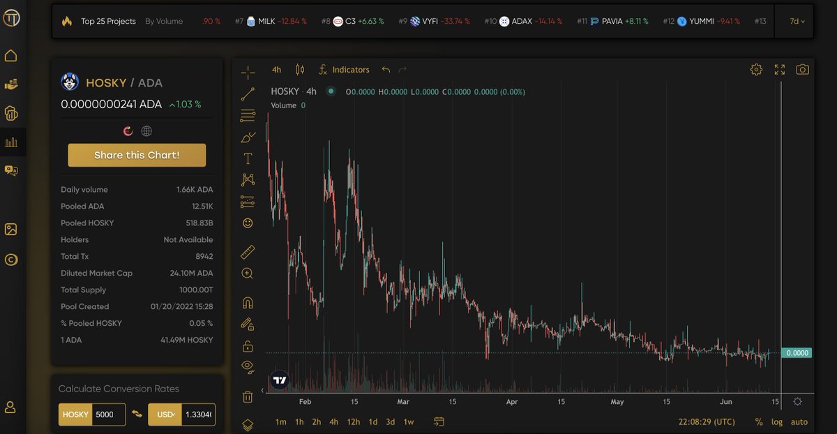Select the 1w time range
Viewport: 837px width, 434px height.
point(409,421)
